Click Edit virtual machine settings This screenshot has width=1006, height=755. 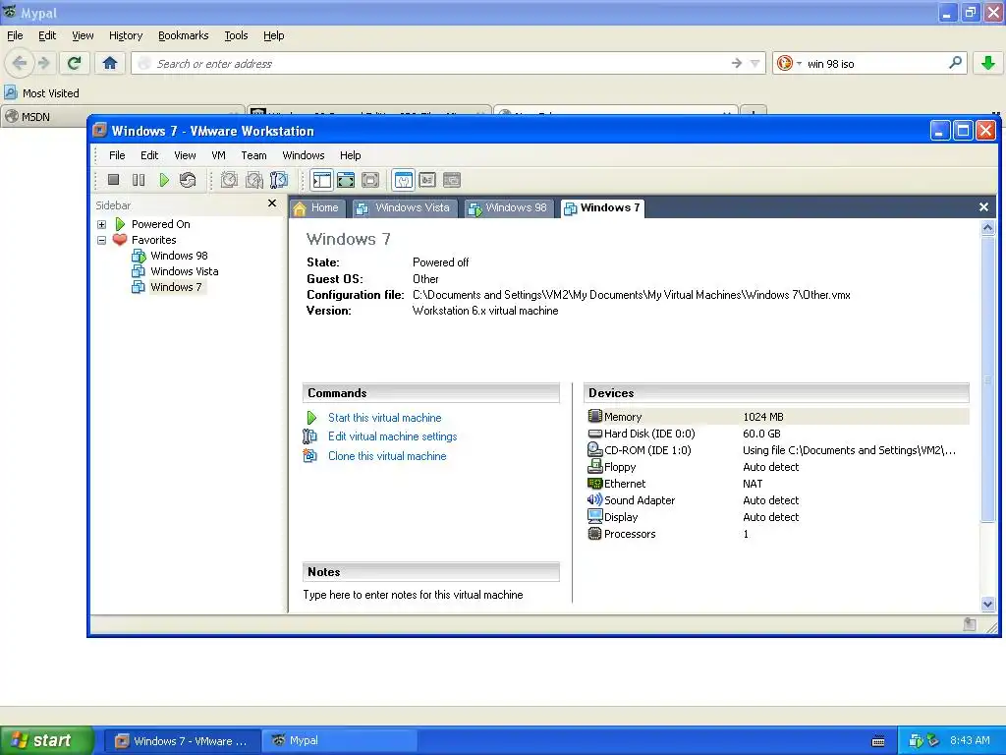coord(393,436)
